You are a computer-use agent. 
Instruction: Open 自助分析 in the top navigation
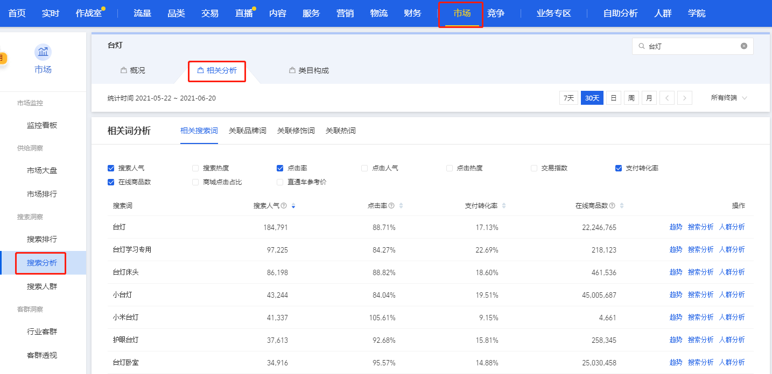[x=621, y=13]
